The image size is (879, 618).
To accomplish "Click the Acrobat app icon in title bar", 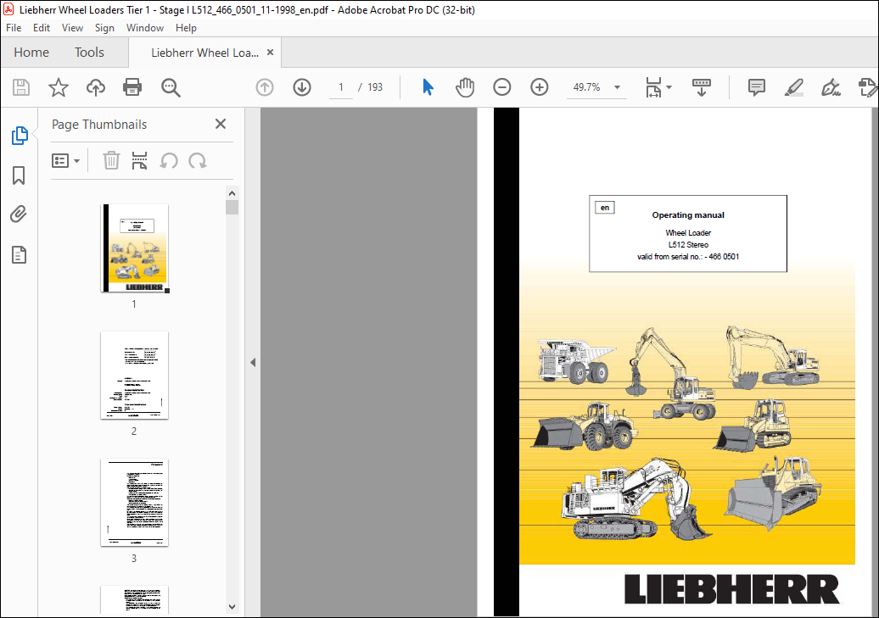I will (x=8, y=9).
